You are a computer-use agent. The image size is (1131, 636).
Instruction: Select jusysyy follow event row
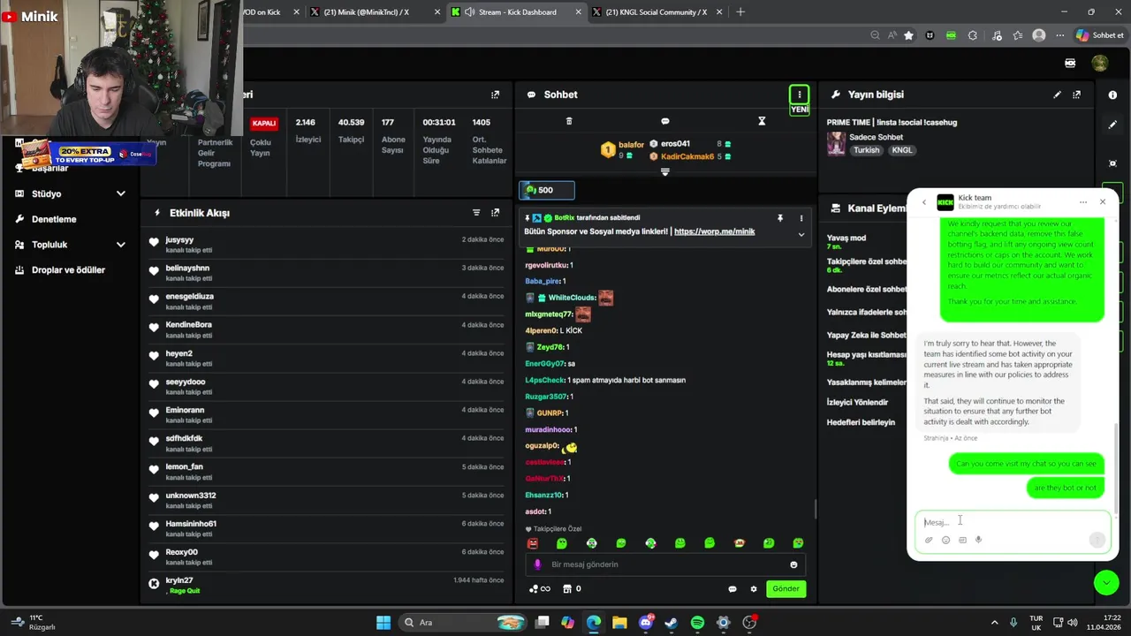point(326,245)
